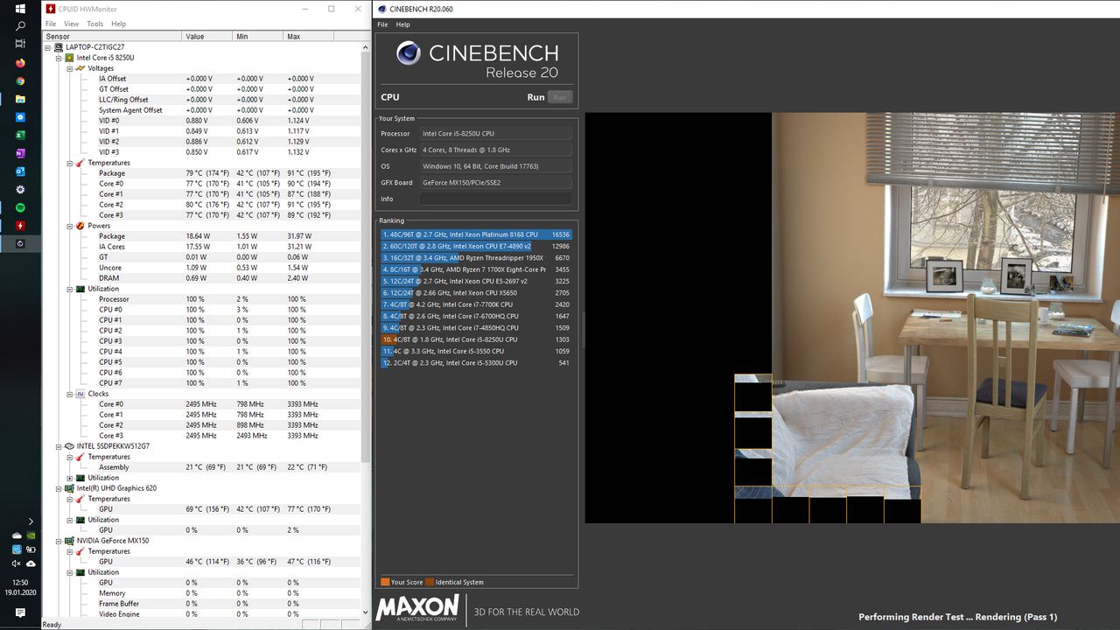Launch Google Chrome from the taskbar
Screen dimensions: 1120x630
[x=20, y=81]
